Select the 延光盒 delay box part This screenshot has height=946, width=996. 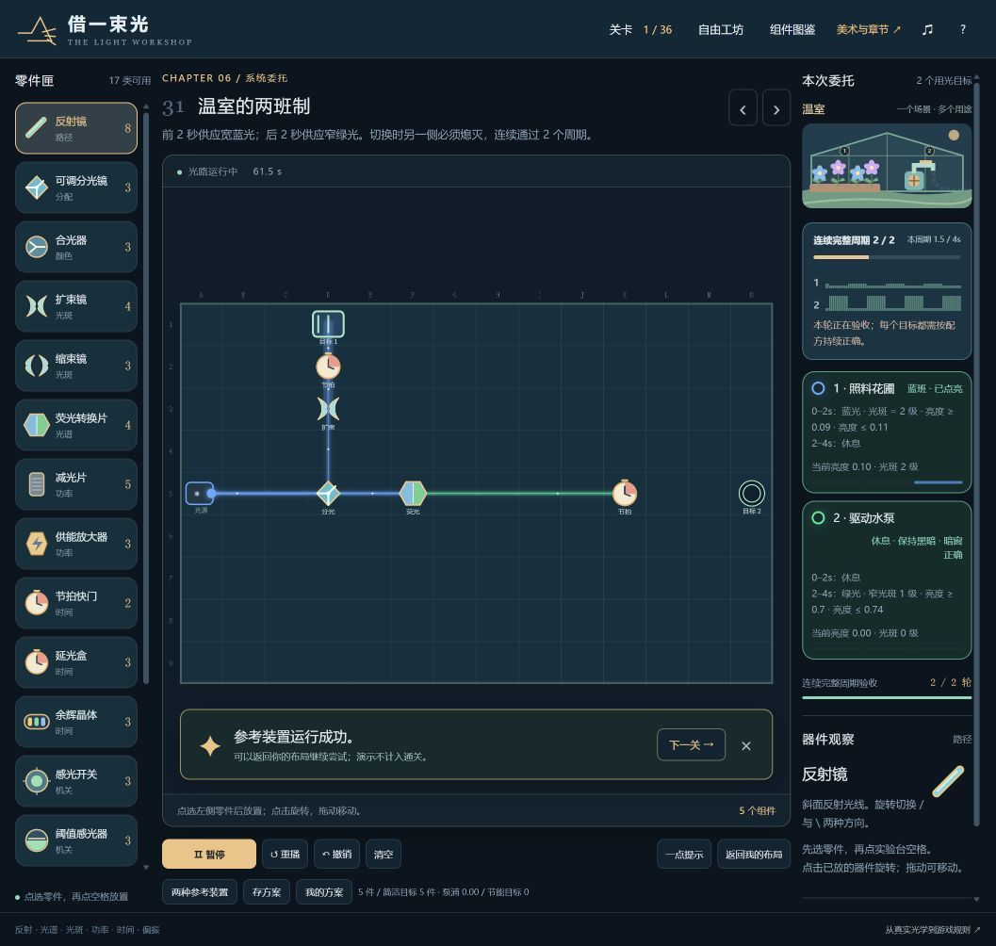tap(76, 662)
